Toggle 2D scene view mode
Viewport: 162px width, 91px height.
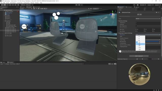31,9
